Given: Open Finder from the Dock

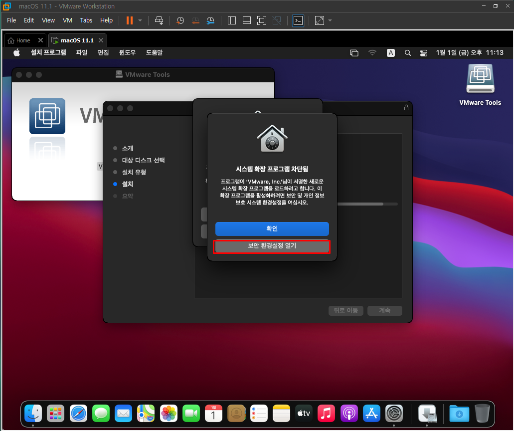Looking at the screenshot, I should click(33, 413).
